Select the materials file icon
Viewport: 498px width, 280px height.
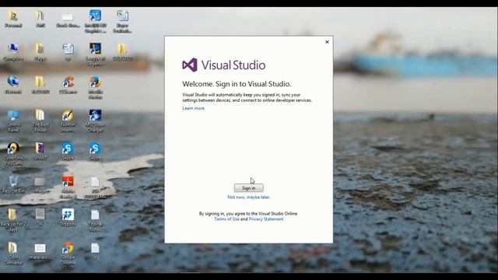click(x=40, y=251)
